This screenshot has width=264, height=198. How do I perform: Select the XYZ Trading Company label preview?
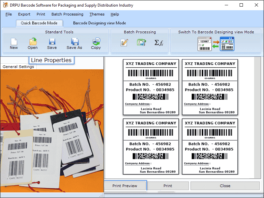(x=151, y=87)
